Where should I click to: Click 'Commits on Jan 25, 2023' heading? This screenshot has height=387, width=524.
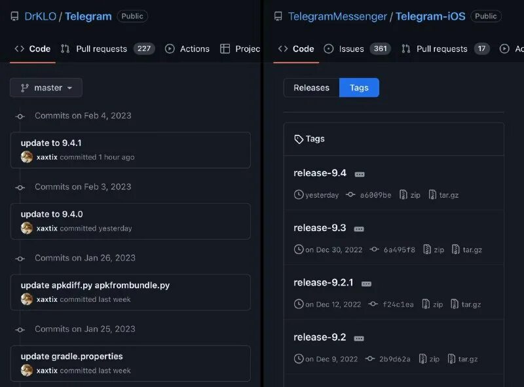click(x=85, y=329)
